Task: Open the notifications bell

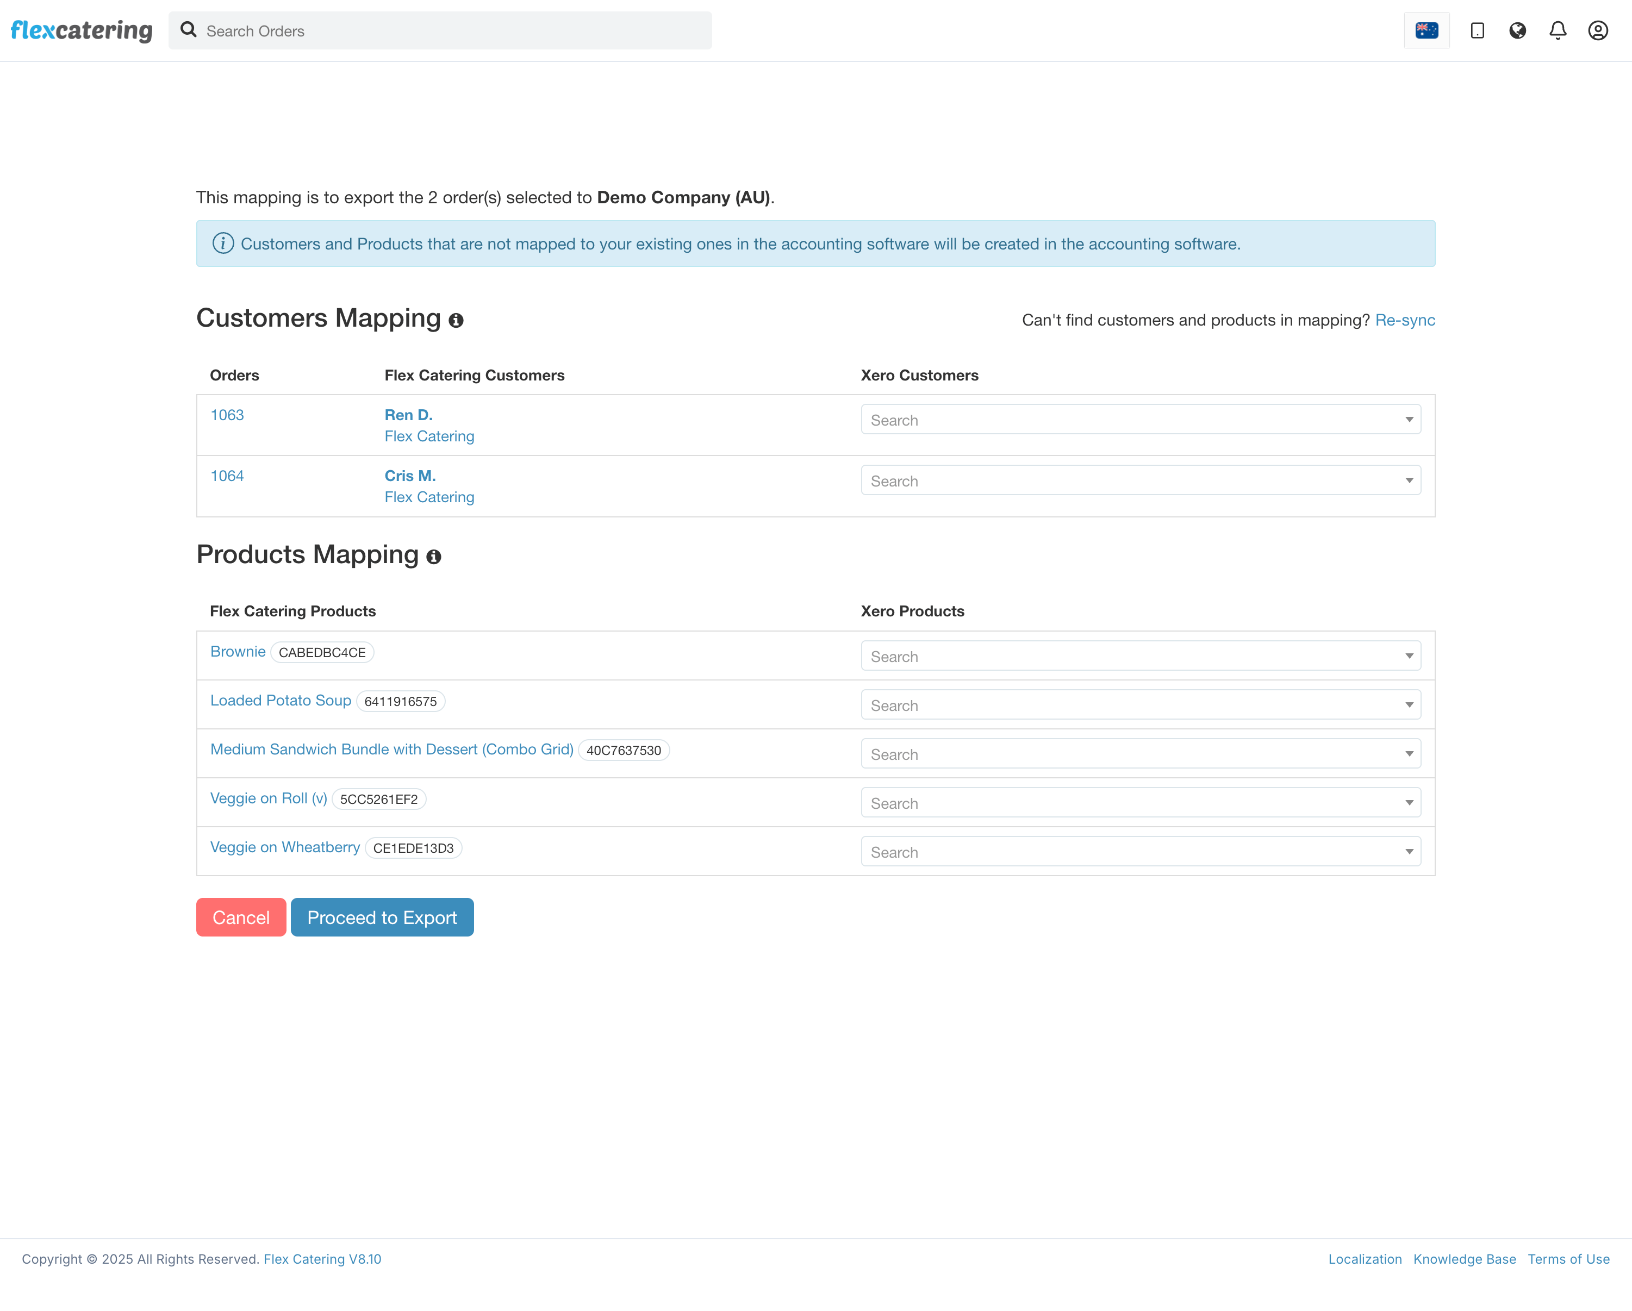Action: pyautogui.click(x=1558, y=30)
